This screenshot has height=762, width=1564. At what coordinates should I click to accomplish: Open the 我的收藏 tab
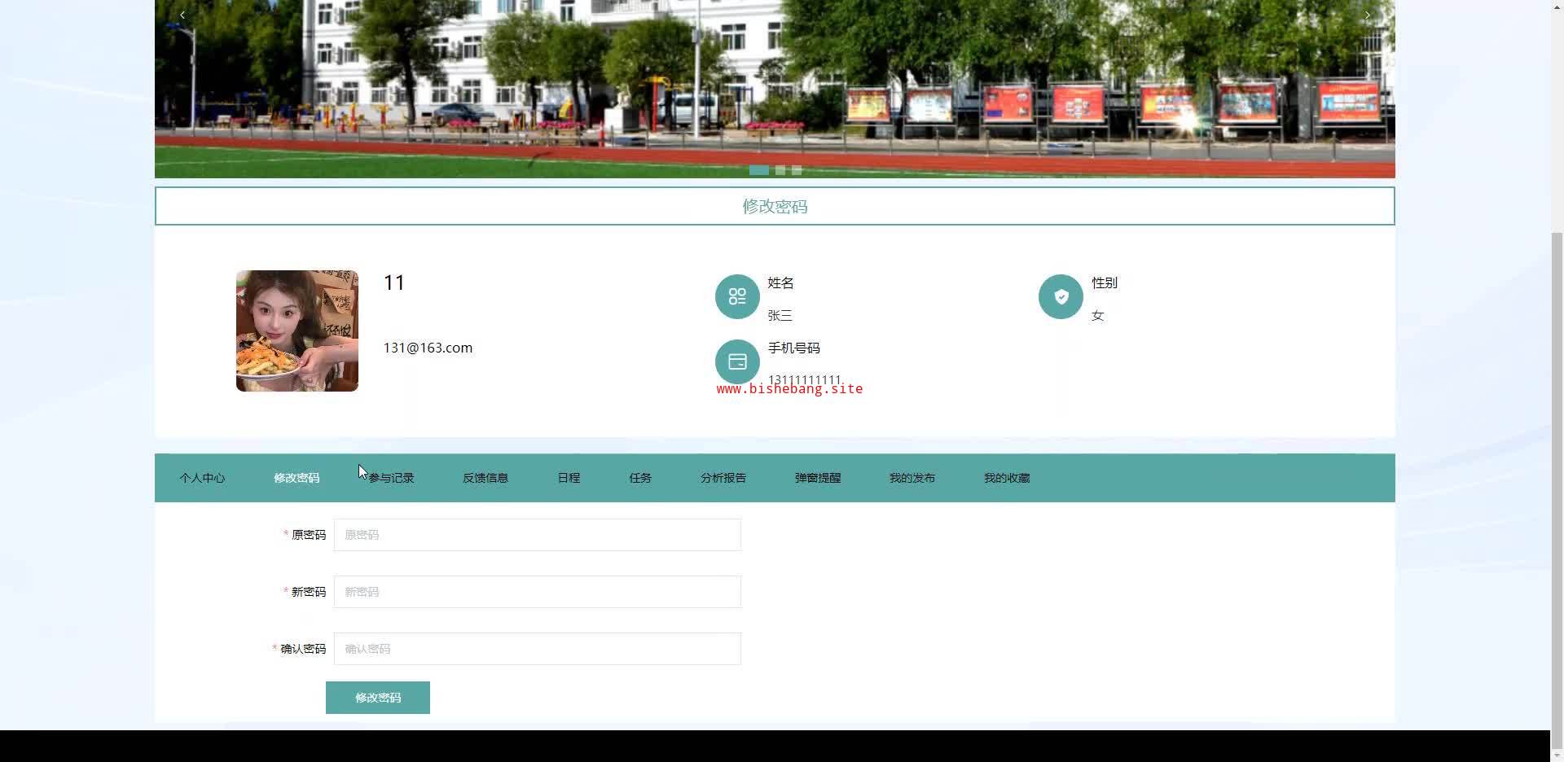[1007, 478]
